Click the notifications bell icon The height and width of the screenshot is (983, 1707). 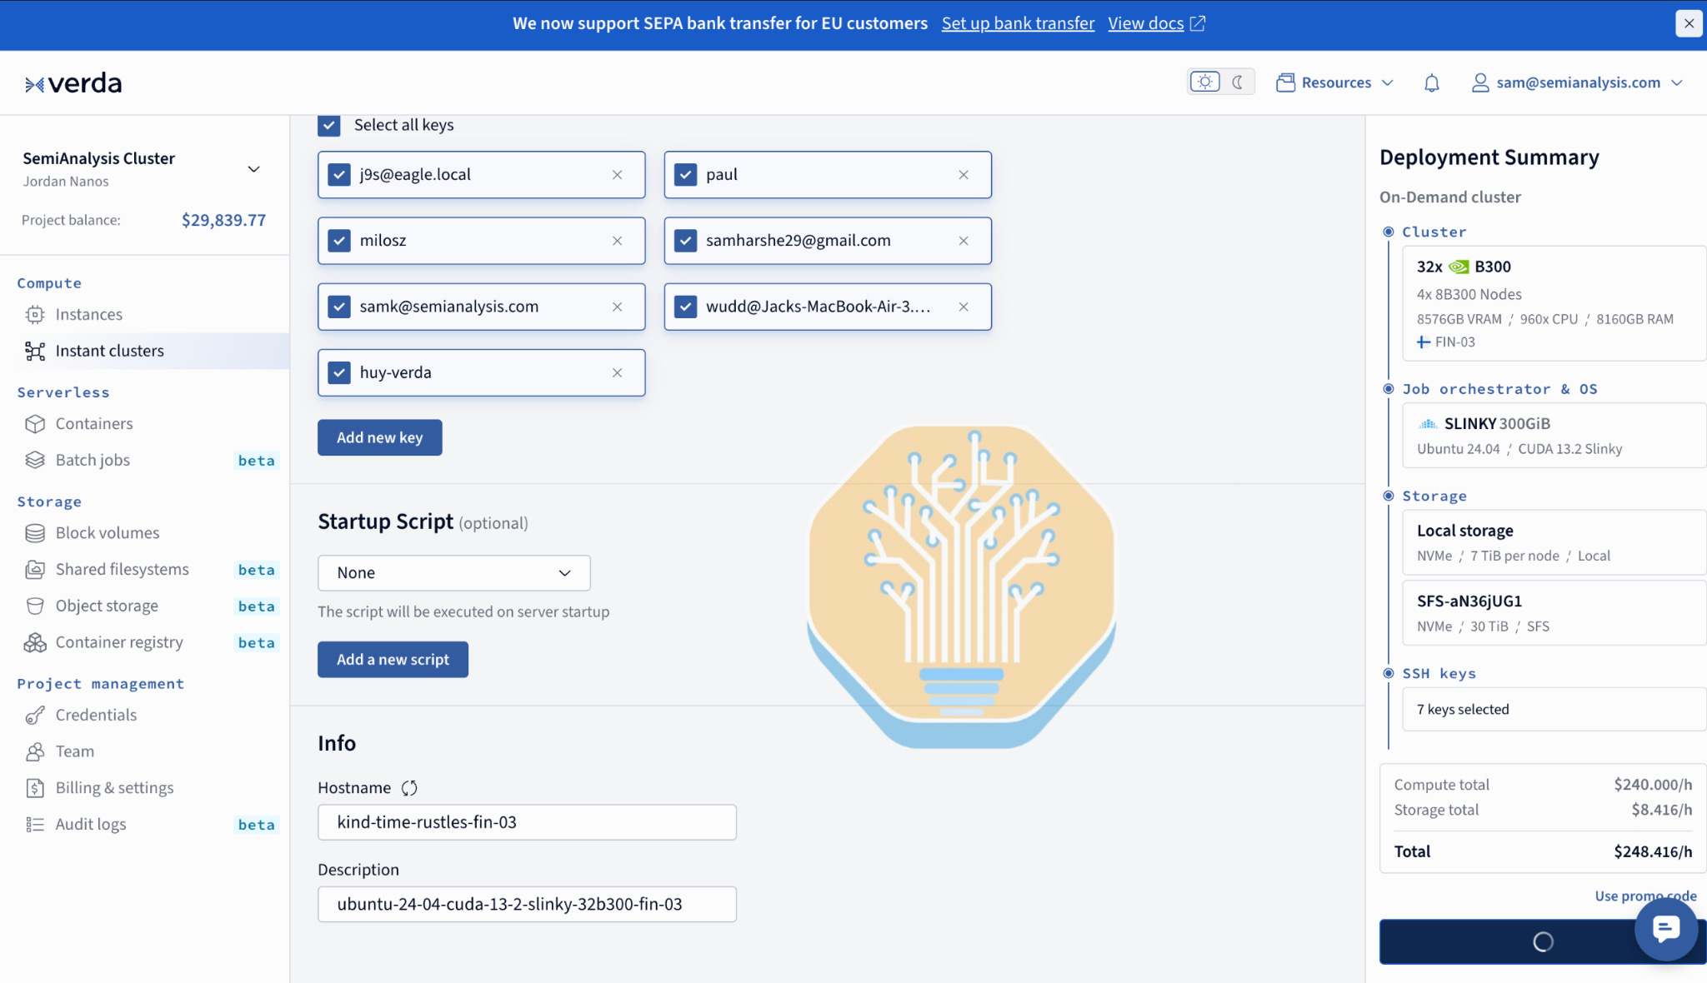click(x=1431, y=82)
